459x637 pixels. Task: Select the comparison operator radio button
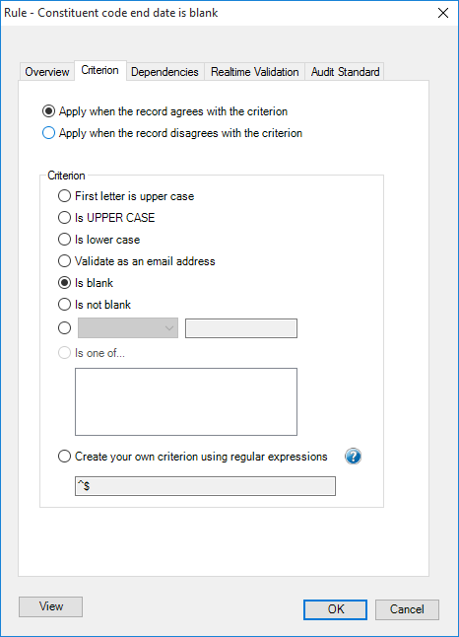click(x=64, y=327)
